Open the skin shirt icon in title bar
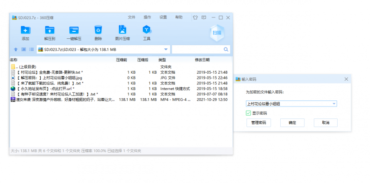This screenshot has height=183, width=370. pyautogui.click(x=195, y=18)
